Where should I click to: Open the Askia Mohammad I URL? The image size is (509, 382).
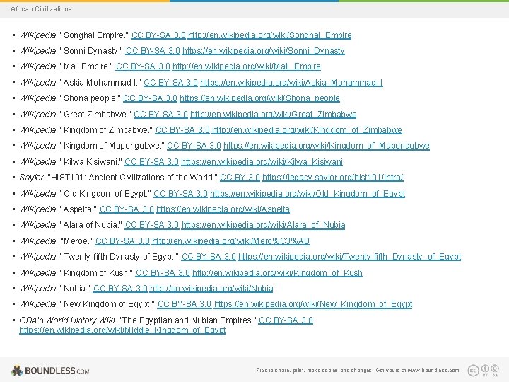pos(291,83)
